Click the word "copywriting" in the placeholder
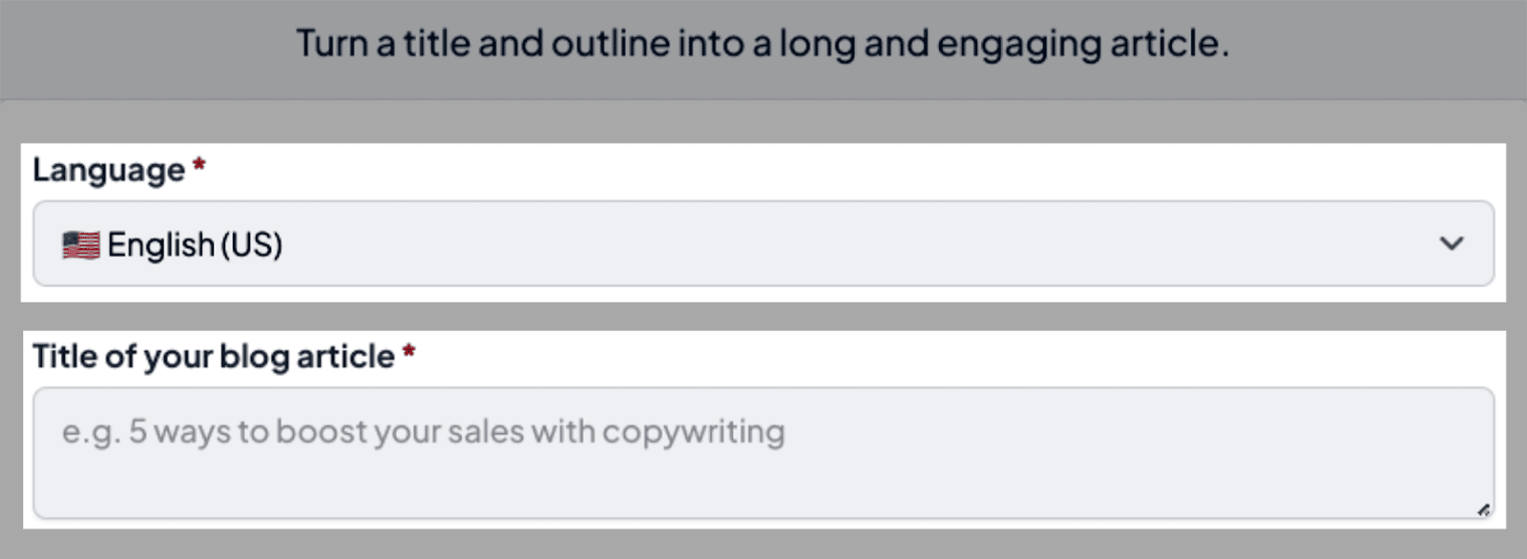1527x559 pixels. click(x=693, y=432)
